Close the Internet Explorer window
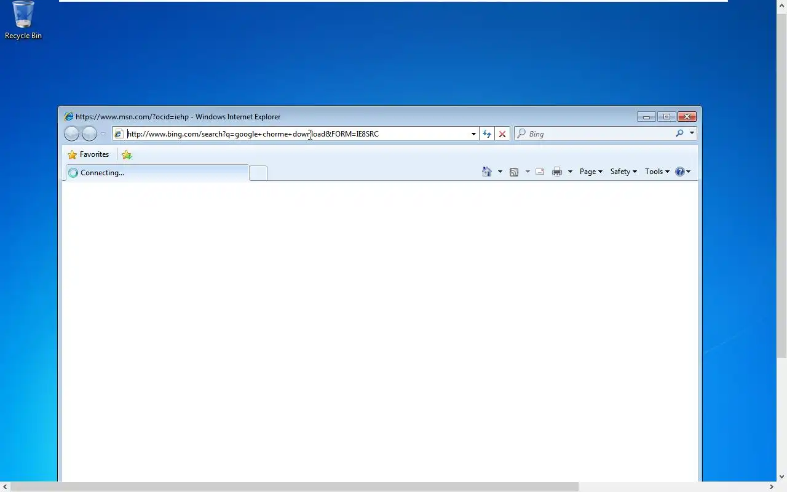 (687, 116)
